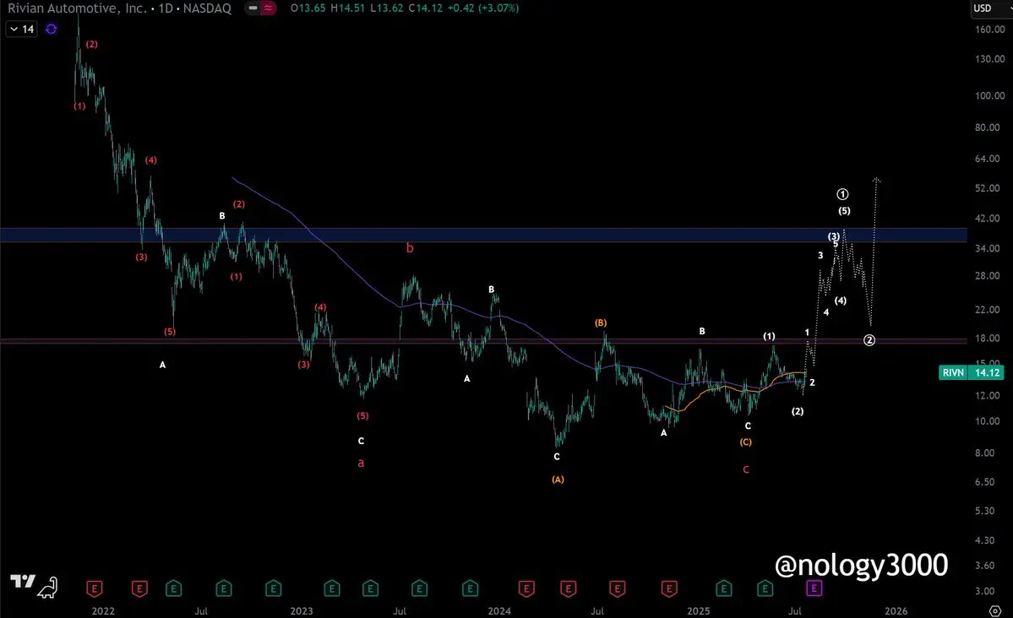Click the last green earnings marker before the purple one
The width and height of the screenshot is (1013, 618).
[765, 588]
